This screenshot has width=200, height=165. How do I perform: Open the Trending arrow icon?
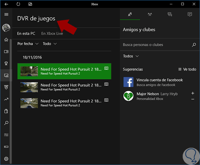tap(6, 99)
